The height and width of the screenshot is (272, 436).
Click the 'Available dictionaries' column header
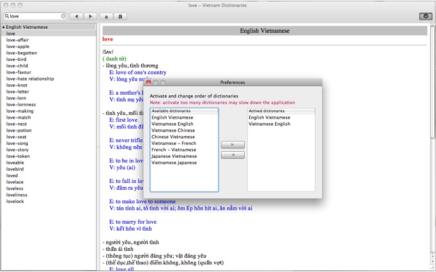[184, 111]
